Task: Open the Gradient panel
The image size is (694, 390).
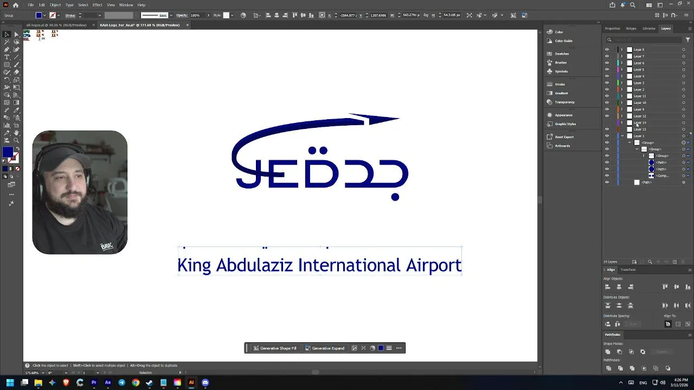Action: [561, 93]
